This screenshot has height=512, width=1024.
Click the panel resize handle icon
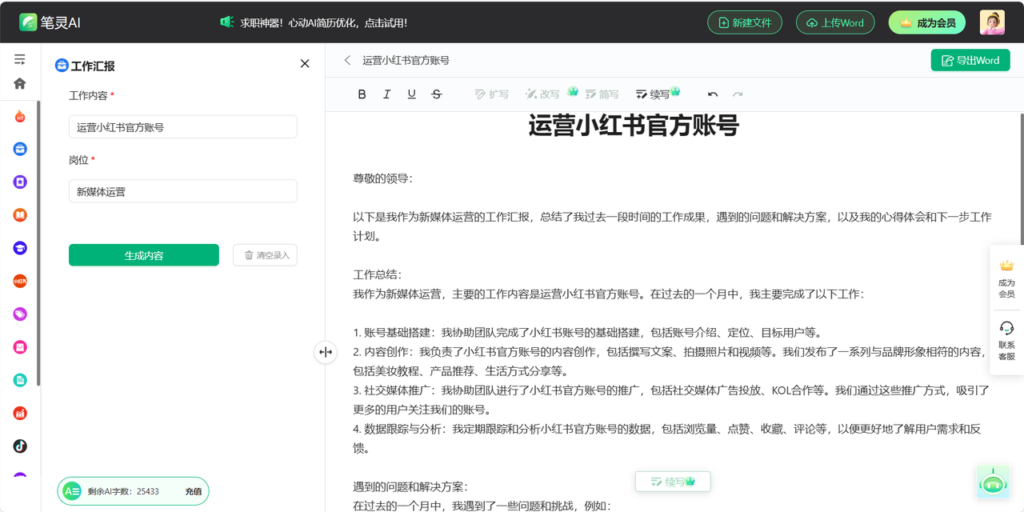pyautogui.click(x=325, y=352)
